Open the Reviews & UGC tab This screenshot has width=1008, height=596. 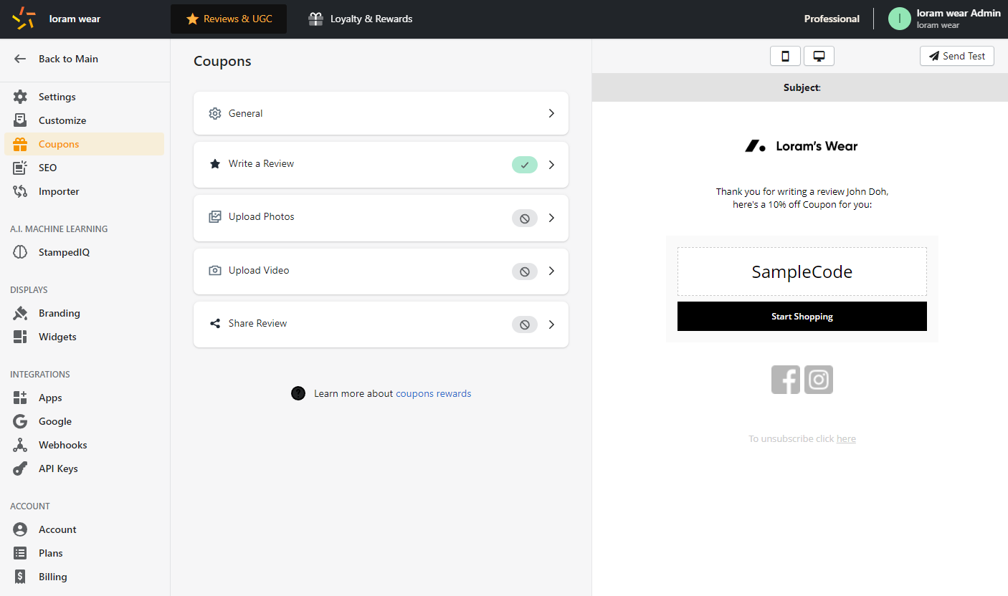point(229,19)
